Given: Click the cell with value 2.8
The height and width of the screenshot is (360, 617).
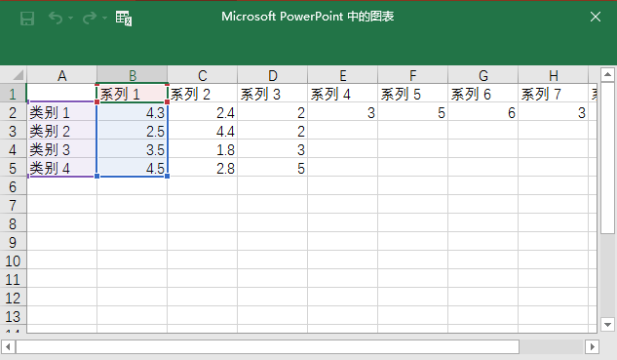Looking at the screenshot, I should pyautogui.click(x=203, y=168).
